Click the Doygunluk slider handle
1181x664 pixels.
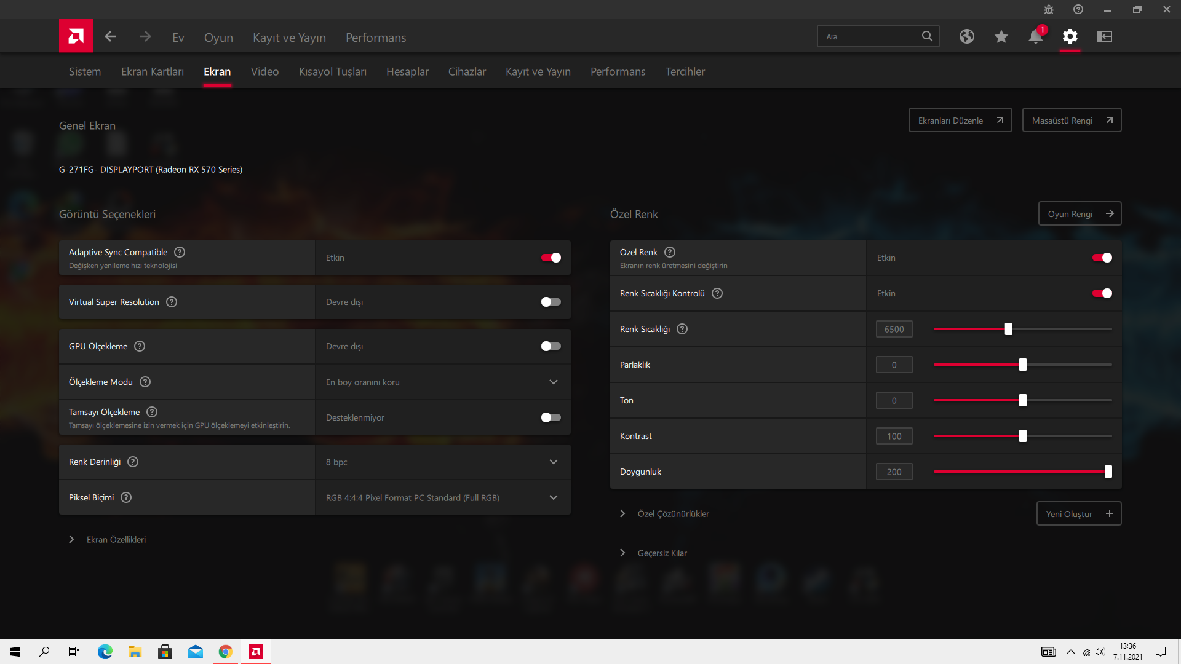[x=1108, y=472]
